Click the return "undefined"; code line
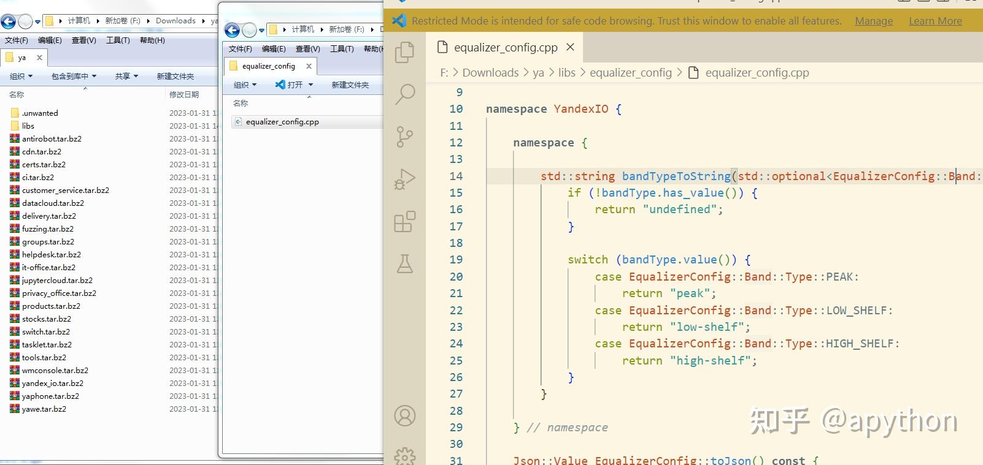The width and height of the screenshot is (983, 465). [x=658, y=210]
